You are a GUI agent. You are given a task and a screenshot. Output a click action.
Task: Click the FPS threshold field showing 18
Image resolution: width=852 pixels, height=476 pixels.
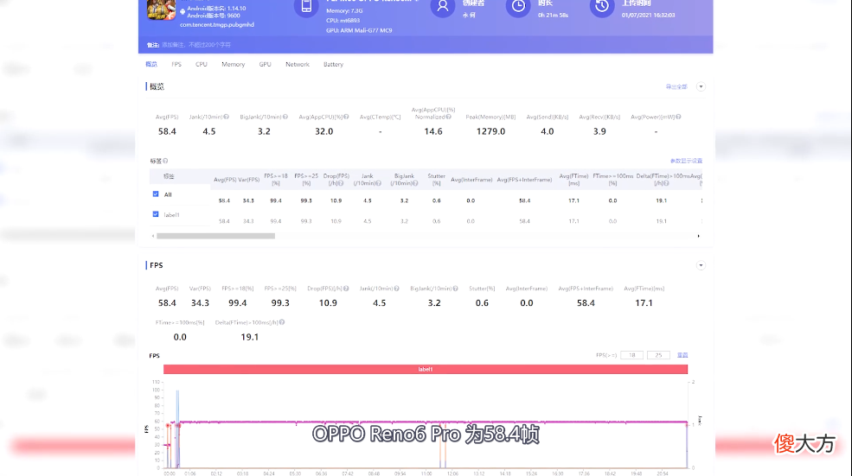[632, 355]
